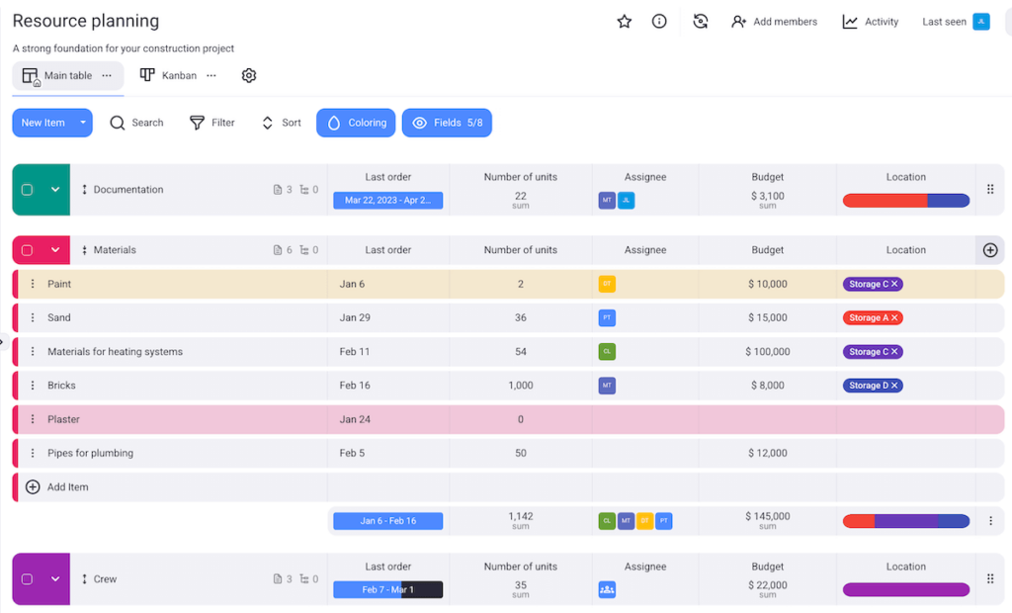1012x613 pixels.
Task: Open the Search tool
Action: pos(136,123)
